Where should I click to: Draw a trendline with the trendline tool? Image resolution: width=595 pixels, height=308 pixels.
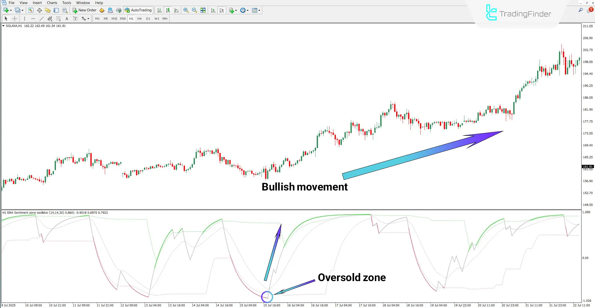42,19
